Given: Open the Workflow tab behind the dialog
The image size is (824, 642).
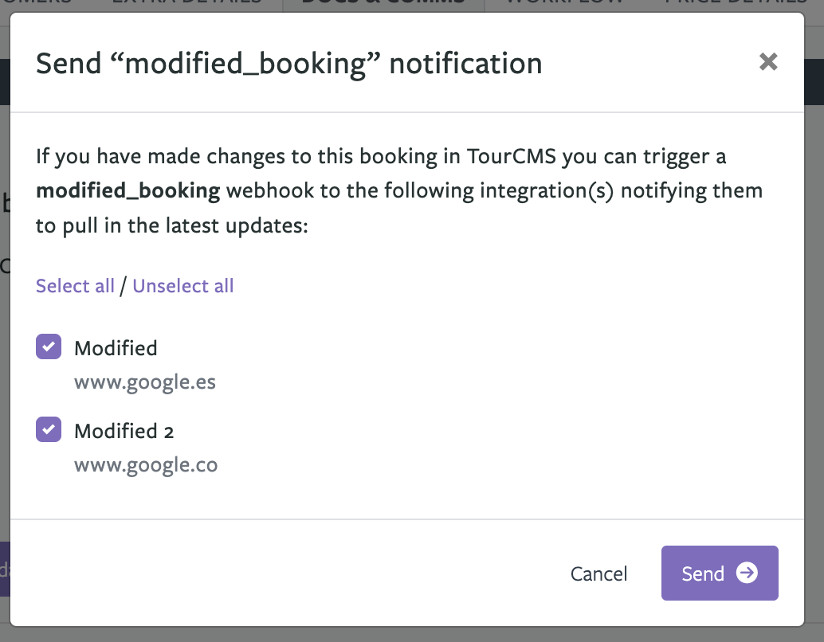Looking at the screenshot, I should pos(565,2).
